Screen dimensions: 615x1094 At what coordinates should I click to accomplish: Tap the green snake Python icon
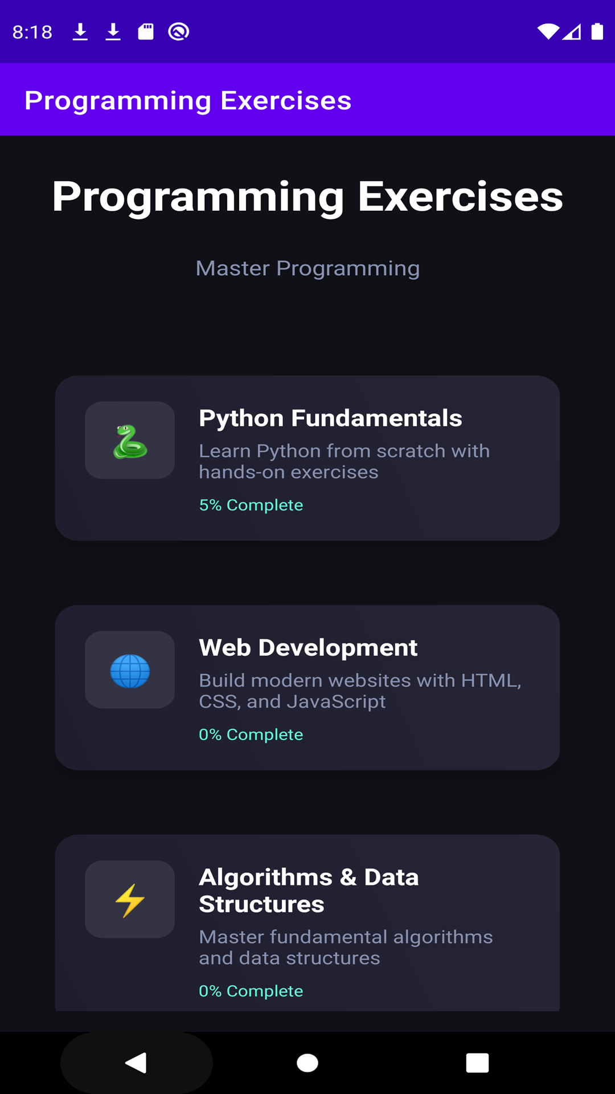click(x=130, y=440)
